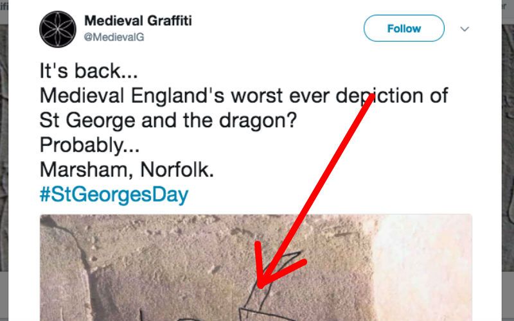
Task: Open the stone graffiti photo
Action: [x=193, y=270]
